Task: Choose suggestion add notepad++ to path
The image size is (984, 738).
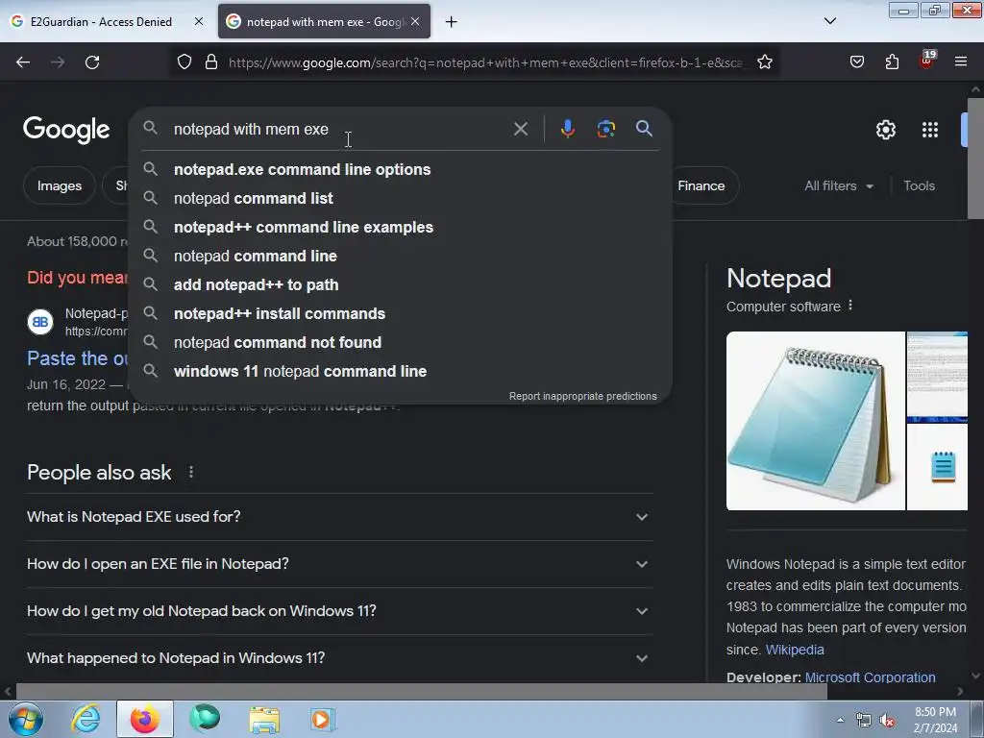Action: click(400, 284)
